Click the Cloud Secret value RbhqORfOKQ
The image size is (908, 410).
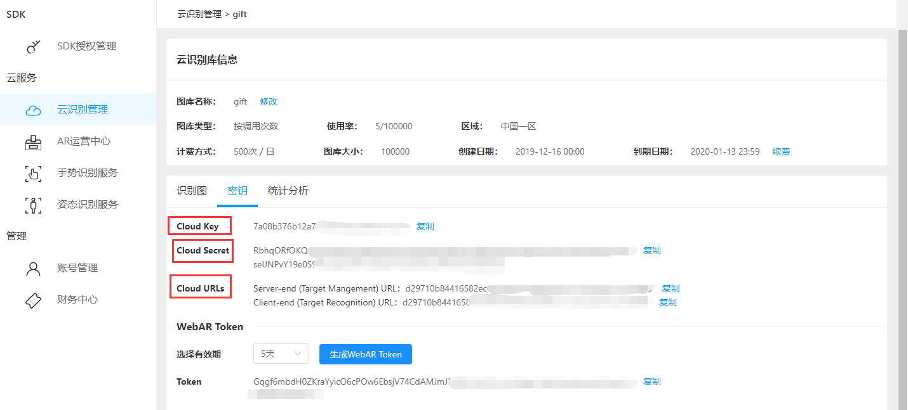coord(281,250)
